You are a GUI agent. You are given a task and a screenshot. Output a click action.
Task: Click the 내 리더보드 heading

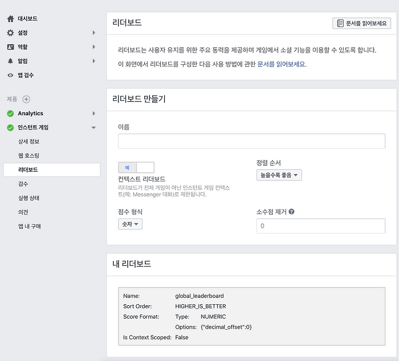coord(131,264)
